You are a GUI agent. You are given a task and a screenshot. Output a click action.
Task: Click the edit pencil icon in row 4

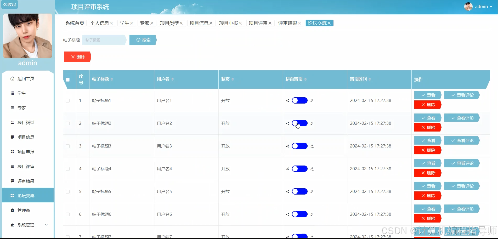point(312,169)
